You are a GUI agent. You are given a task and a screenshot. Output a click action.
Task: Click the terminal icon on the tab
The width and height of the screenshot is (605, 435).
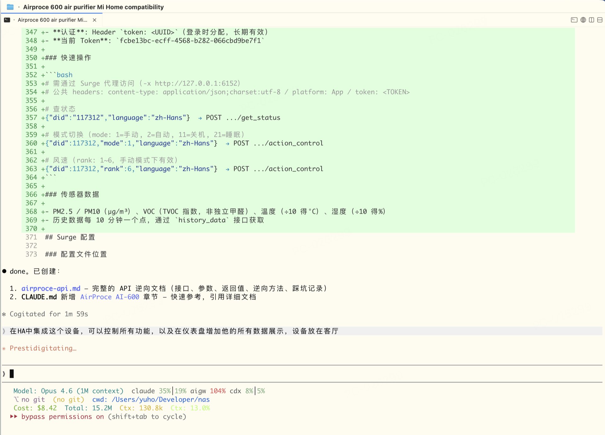(7, 20)
